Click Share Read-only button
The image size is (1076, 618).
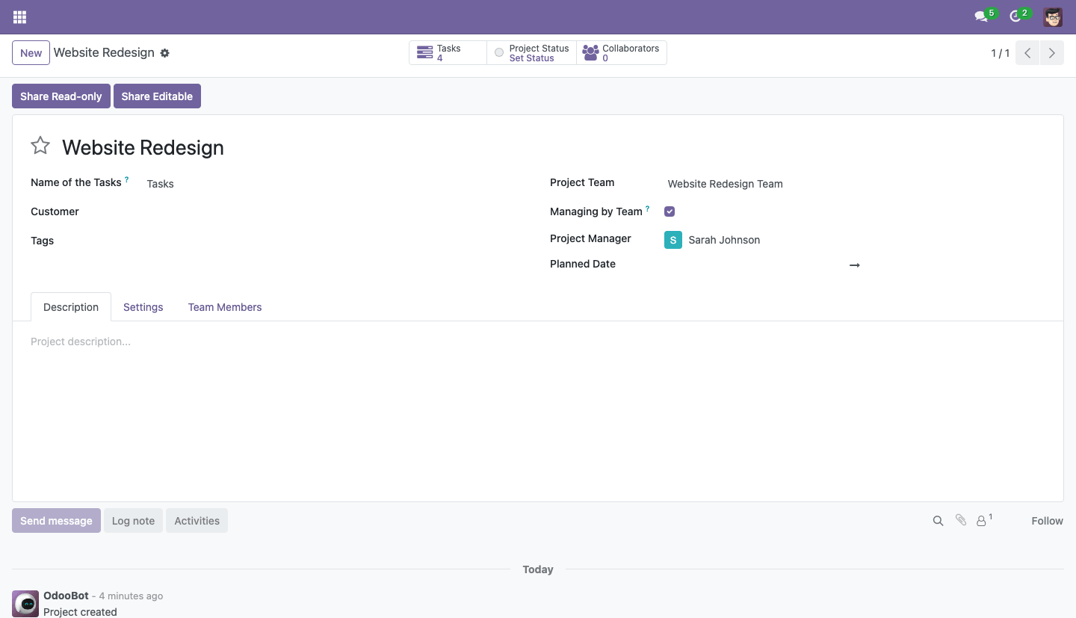(61, 96)
